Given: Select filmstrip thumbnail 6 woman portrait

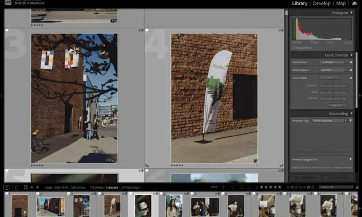Looking at the screenshot, I should (174, 206).
